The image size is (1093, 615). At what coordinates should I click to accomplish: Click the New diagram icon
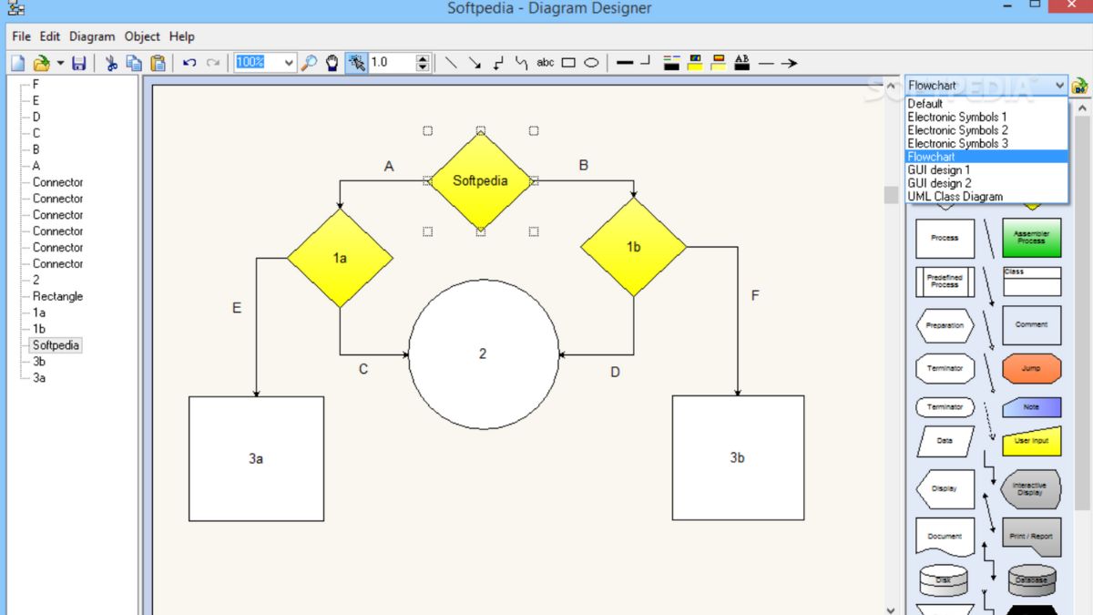click(18, 63)
